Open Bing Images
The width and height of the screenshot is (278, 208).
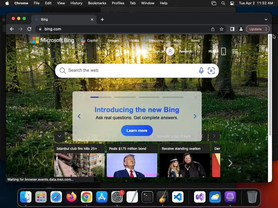click(113, 41)
